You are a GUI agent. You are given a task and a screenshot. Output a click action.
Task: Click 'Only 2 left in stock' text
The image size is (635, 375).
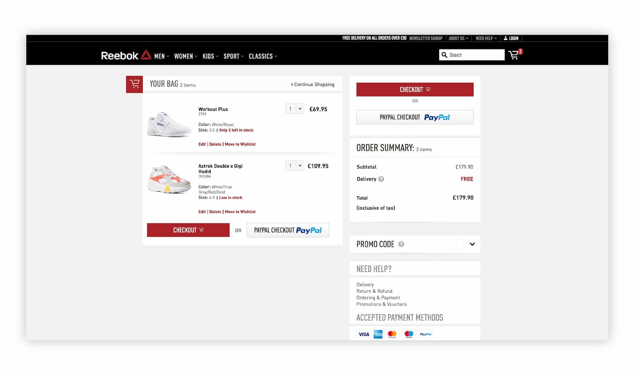[x=236, y=130]
